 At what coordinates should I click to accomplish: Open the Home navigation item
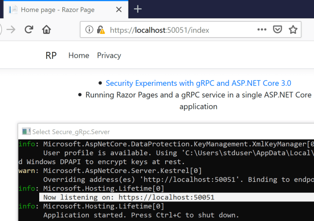(x=78, y=55)
